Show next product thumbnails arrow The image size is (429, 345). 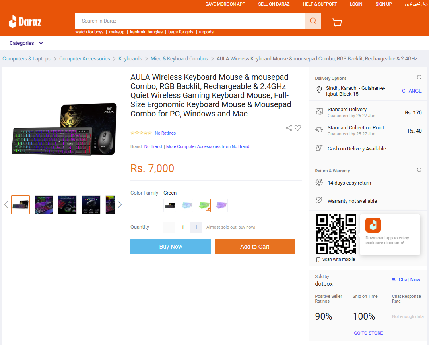tap(120, 204)
